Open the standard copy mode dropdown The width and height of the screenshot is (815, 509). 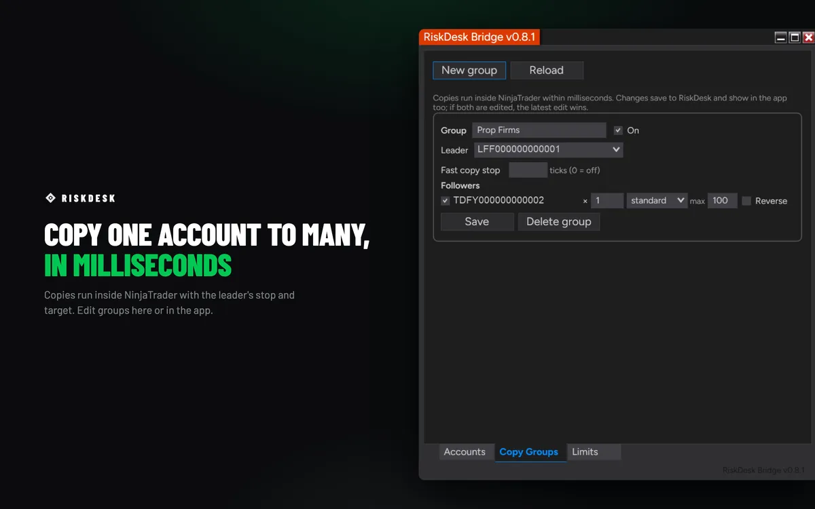pos(657,200)
